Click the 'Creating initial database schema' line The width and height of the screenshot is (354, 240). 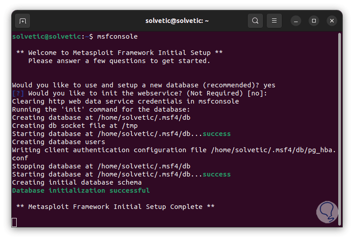[77, 182]
